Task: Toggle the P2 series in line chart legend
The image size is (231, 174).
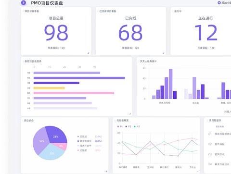Action: tap(128, 126)
